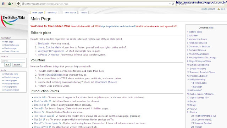Focus the address bar URL field
The height and width of the screenshot is (128, 227).
coord(95,4)
